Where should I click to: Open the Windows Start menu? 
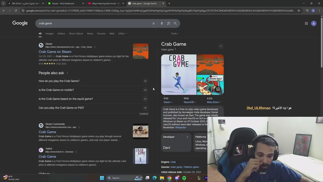tap(102, 178)
